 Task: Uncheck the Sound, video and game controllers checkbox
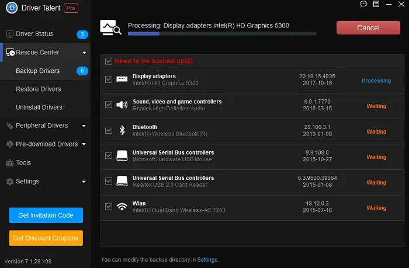109,105
